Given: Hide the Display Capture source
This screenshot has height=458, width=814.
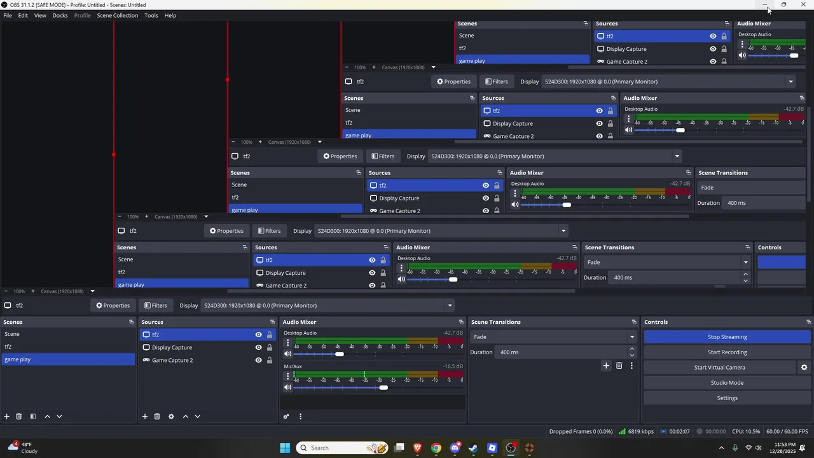Looking at the screenshot, I should point(259,347).
